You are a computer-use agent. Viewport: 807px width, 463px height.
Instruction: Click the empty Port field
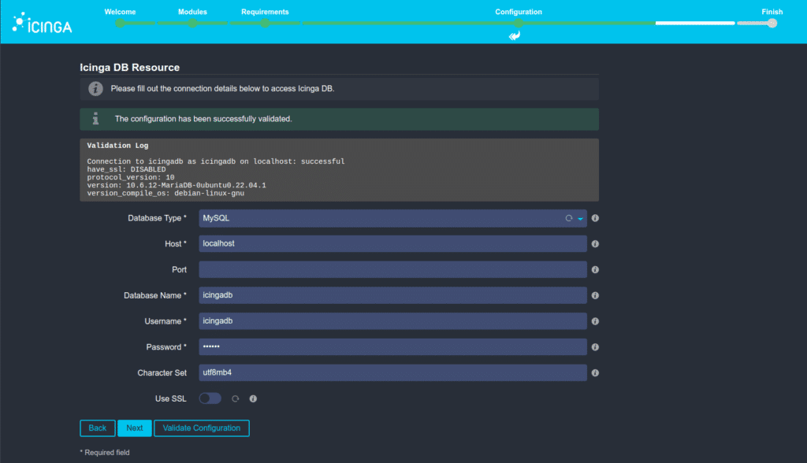[392, 269]
